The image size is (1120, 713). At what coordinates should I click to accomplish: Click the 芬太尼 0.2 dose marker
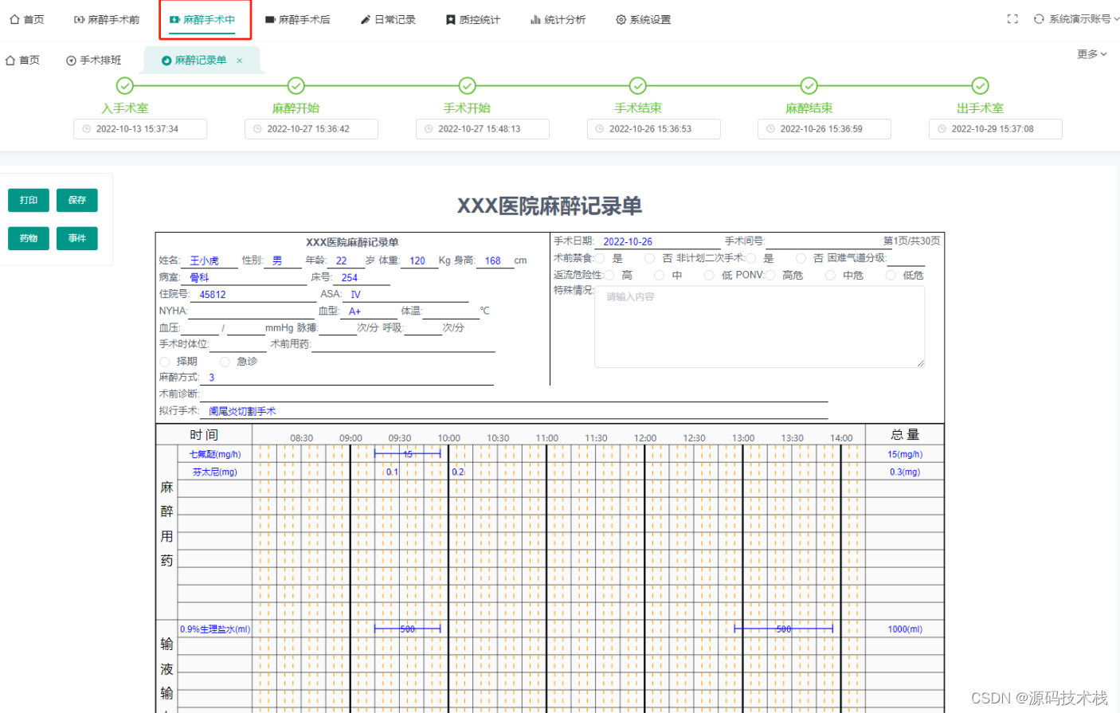458,472
